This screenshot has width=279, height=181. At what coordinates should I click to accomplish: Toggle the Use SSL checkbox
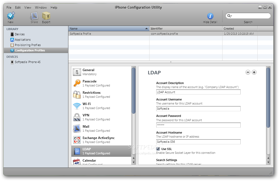158,149
